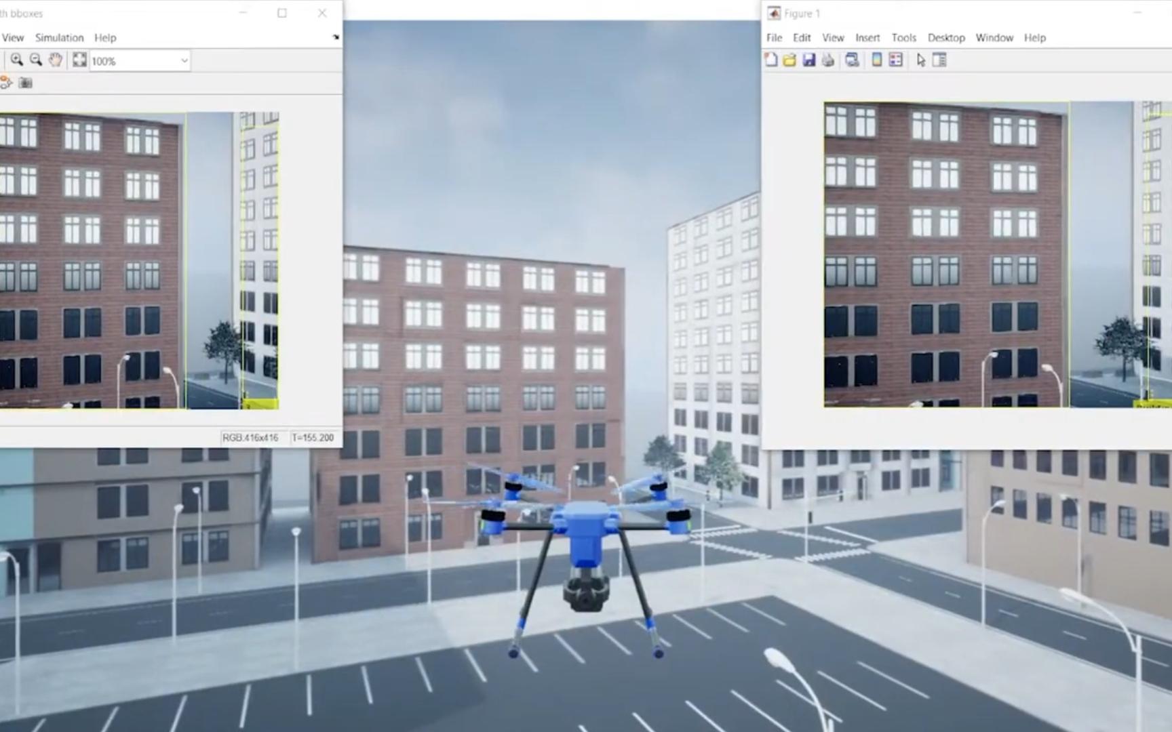Click the Save Figure floppy icon
The height and width of the screenshot is (732, 1172).
click(x=808, y=60)
